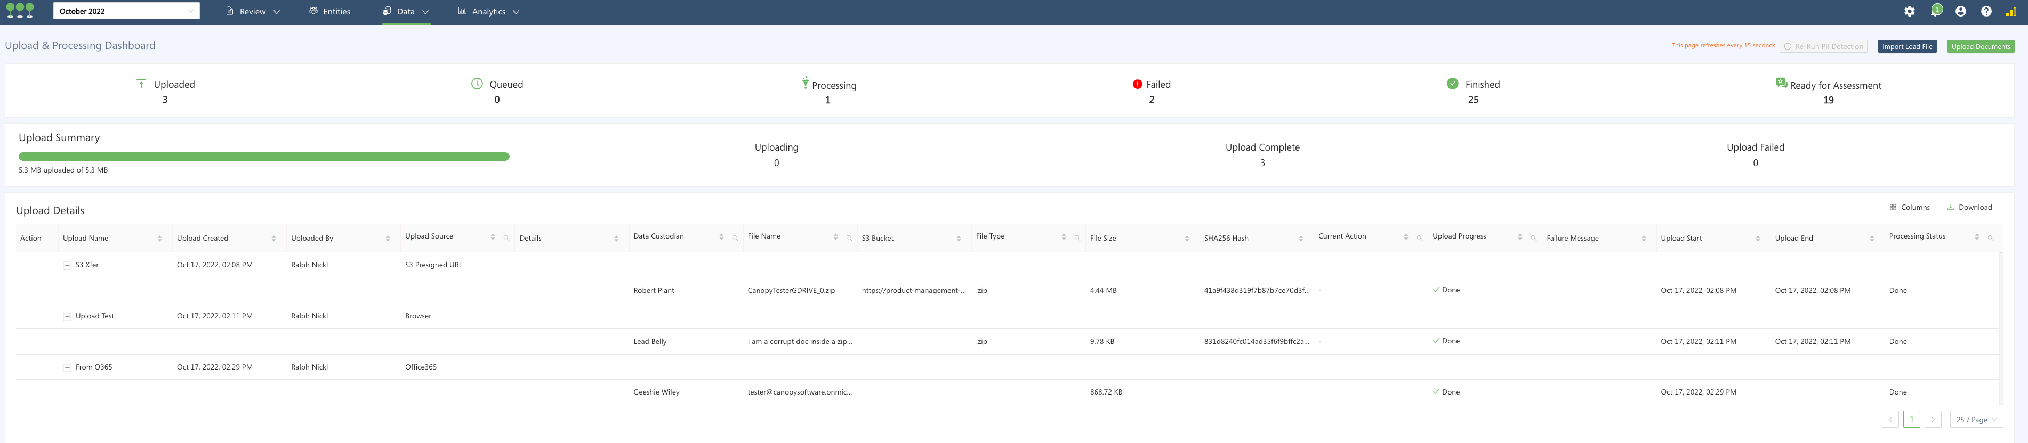This screenshot has height=443, width=2028.
Task: Open the user account profile icon
Action: (1960, 11)
